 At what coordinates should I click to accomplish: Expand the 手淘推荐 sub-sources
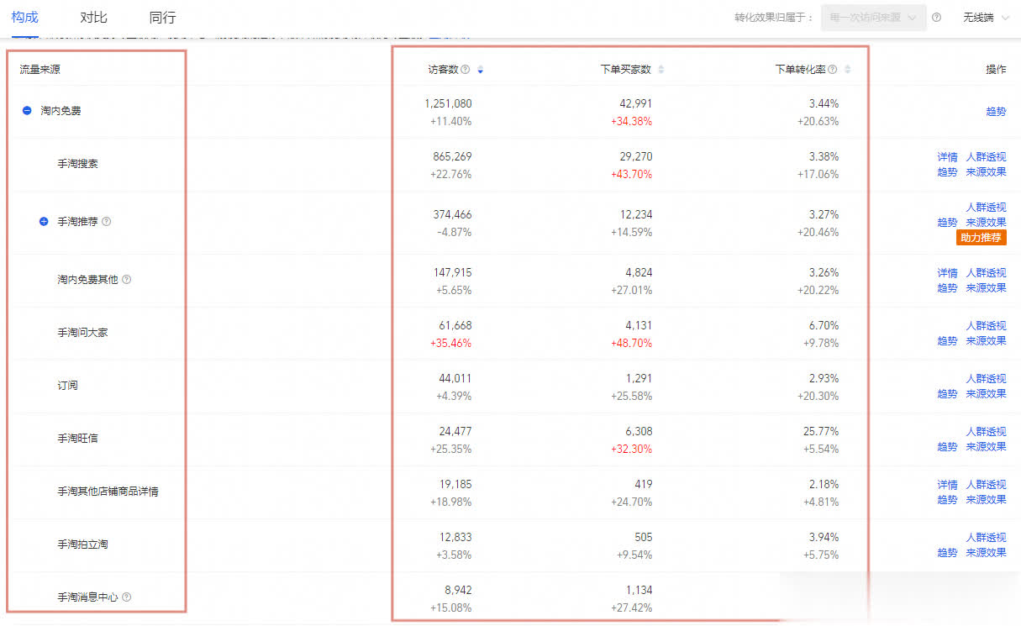tap(45, 222)
